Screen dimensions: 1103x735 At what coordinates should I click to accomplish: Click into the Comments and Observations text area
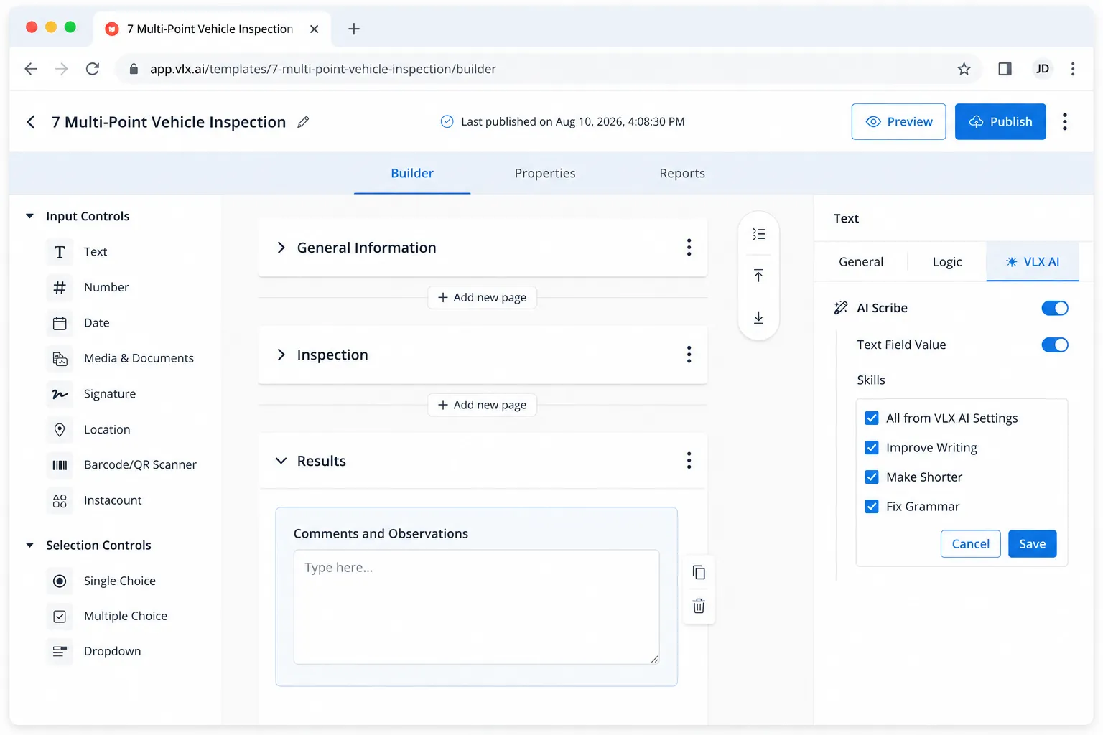pos(476,607)
